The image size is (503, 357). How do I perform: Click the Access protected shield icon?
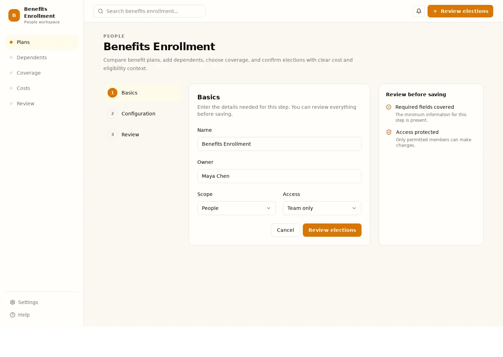pos(389,132)
